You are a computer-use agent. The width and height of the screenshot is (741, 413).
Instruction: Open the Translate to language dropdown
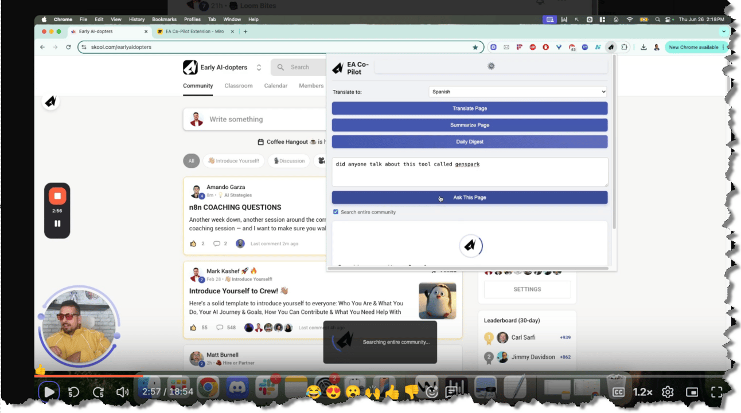click(x=518, y=92)
